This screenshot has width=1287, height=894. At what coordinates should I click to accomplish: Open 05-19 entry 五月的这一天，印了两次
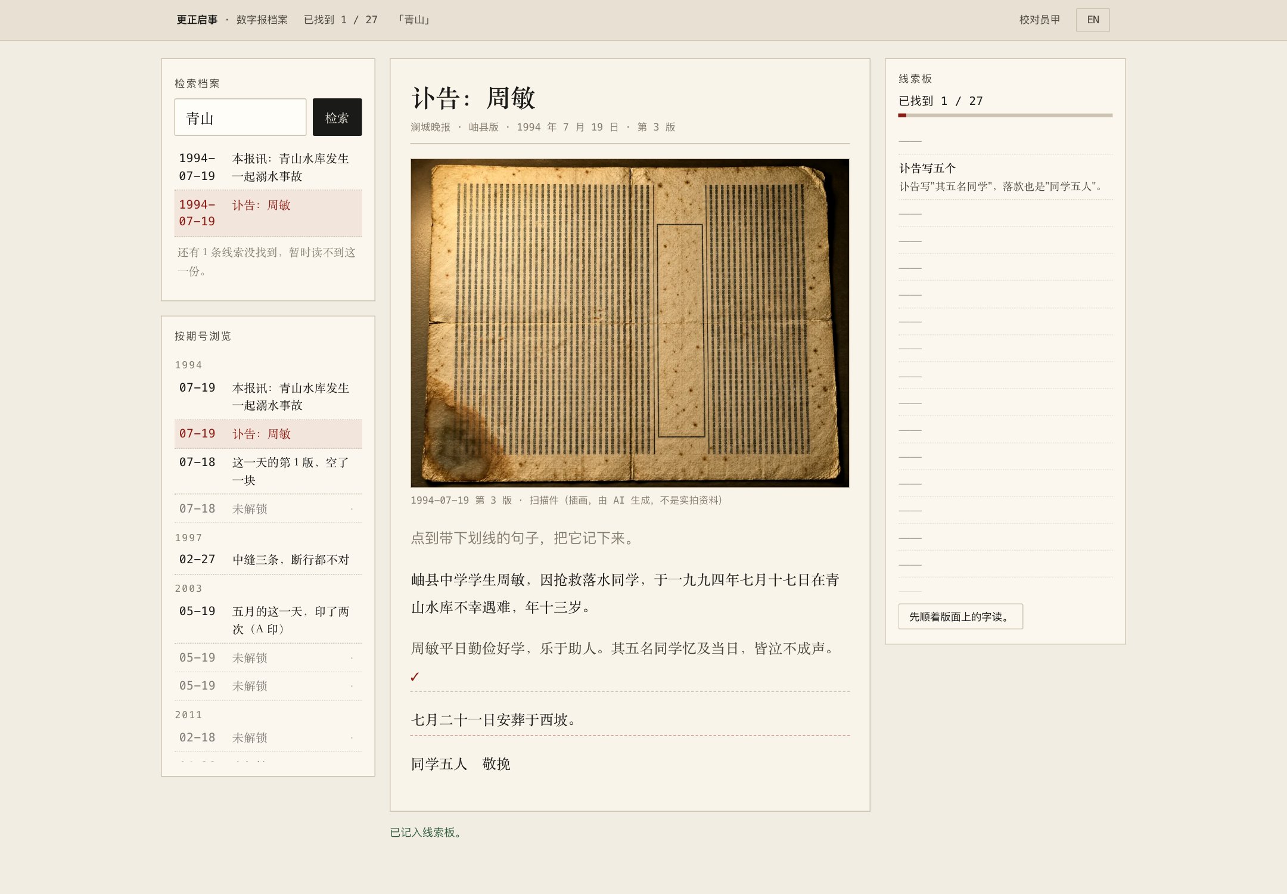268,620
